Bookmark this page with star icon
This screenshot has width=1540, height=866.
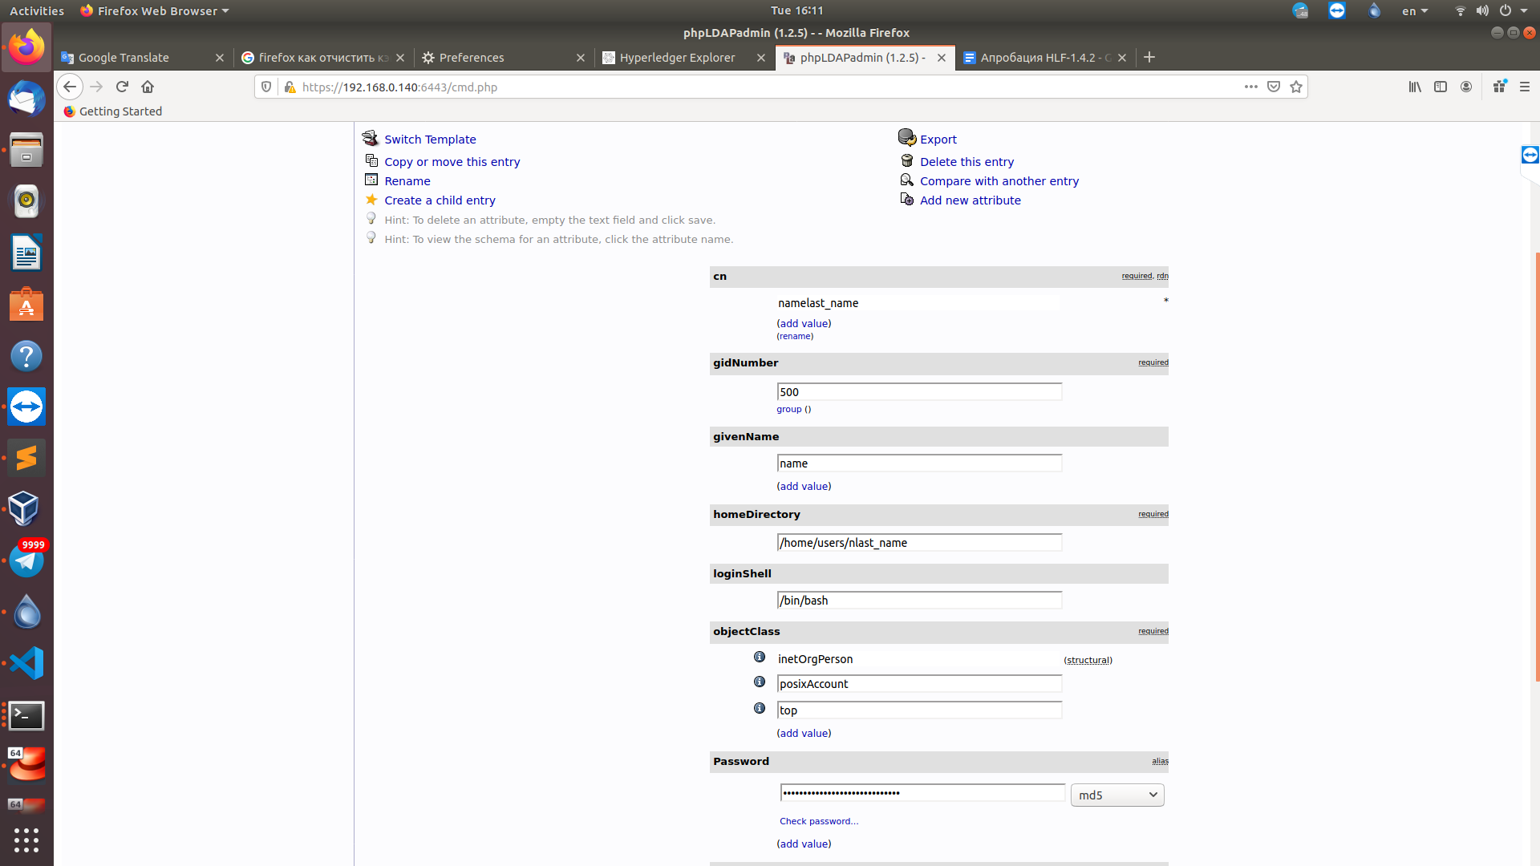coord(1296,87)
